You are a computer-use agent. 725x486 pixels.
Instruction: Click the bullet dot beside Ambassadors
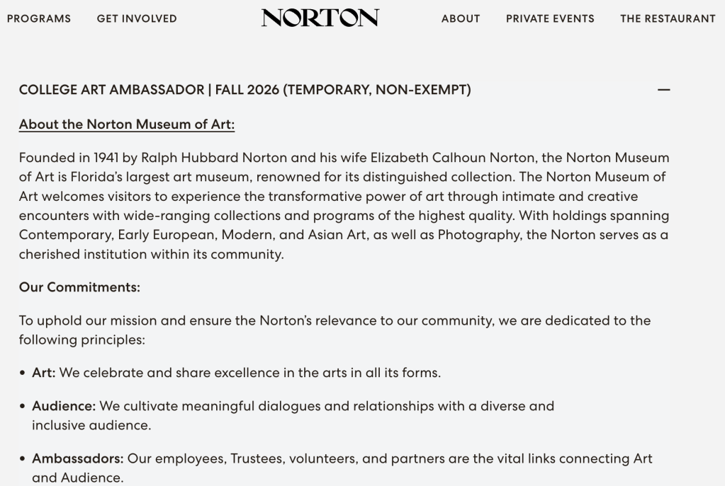tap(22, 459)
